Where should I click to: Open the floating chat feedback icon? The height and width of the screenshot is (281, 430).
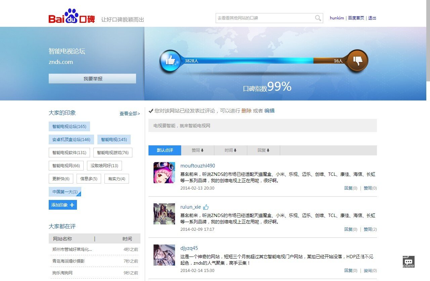point(408,262)
